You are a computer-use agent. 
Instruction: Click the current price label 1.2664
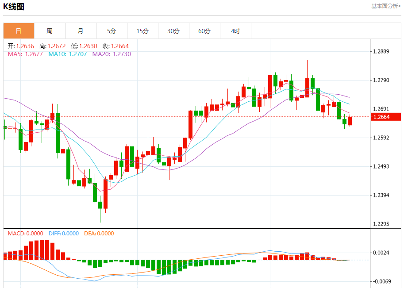click(x=386, y=117)
